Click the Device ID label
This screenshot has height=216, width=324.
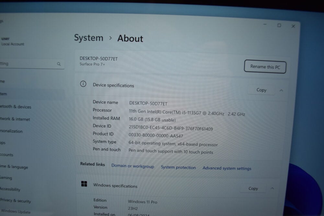102,126
